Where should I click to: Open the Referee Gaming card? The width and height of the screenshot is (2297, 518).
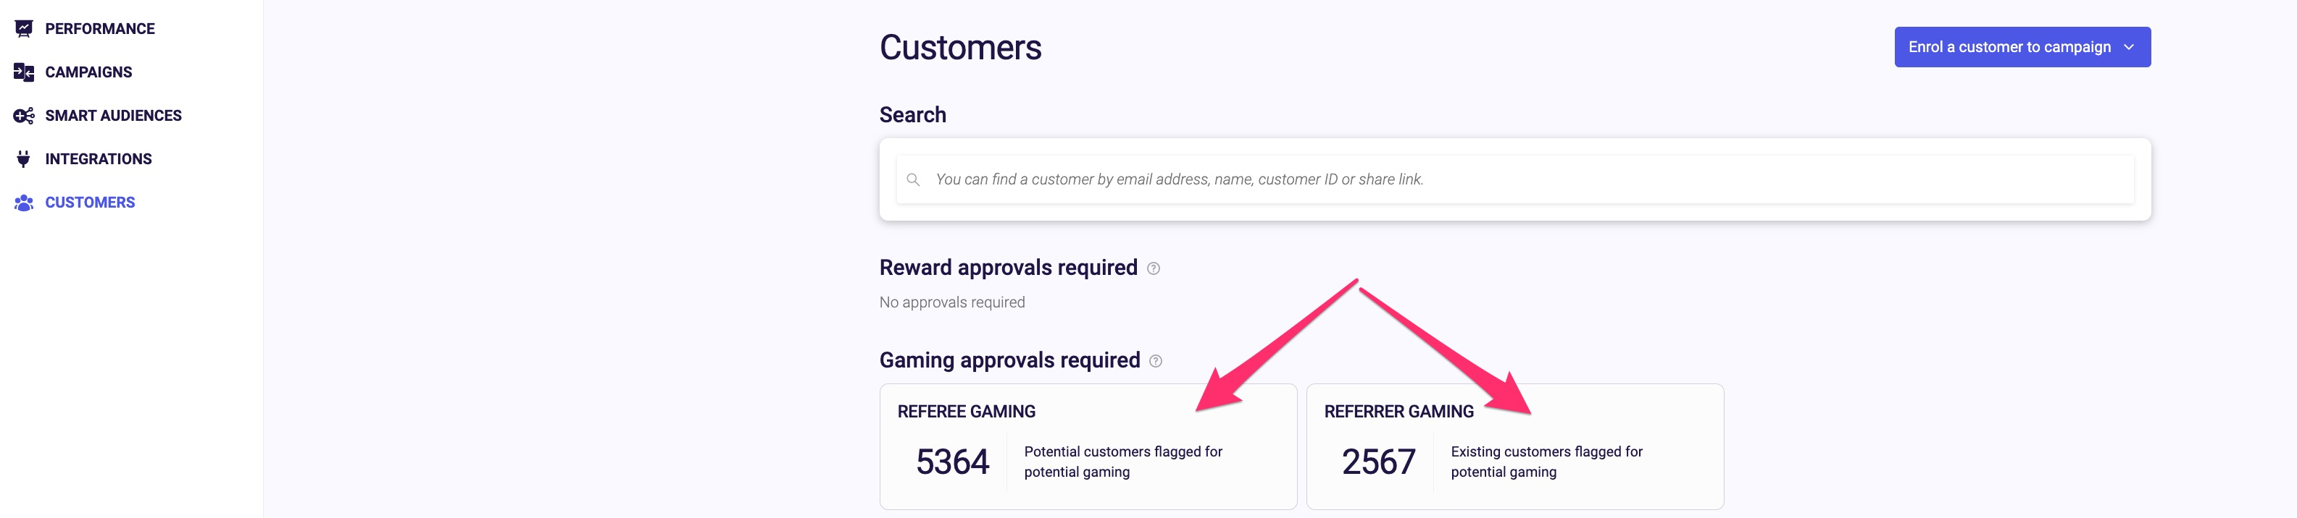[x=1088, y=447]
